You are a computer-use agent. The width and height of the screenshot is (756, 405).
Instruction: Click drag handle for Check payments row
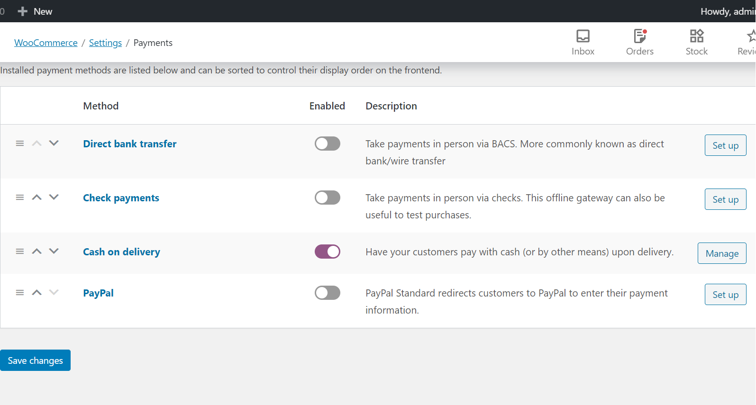(x=20, y=198)
